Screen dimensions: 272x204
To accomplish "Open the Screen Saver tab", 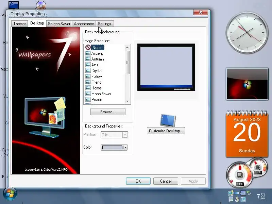I will tap(59, 24).
